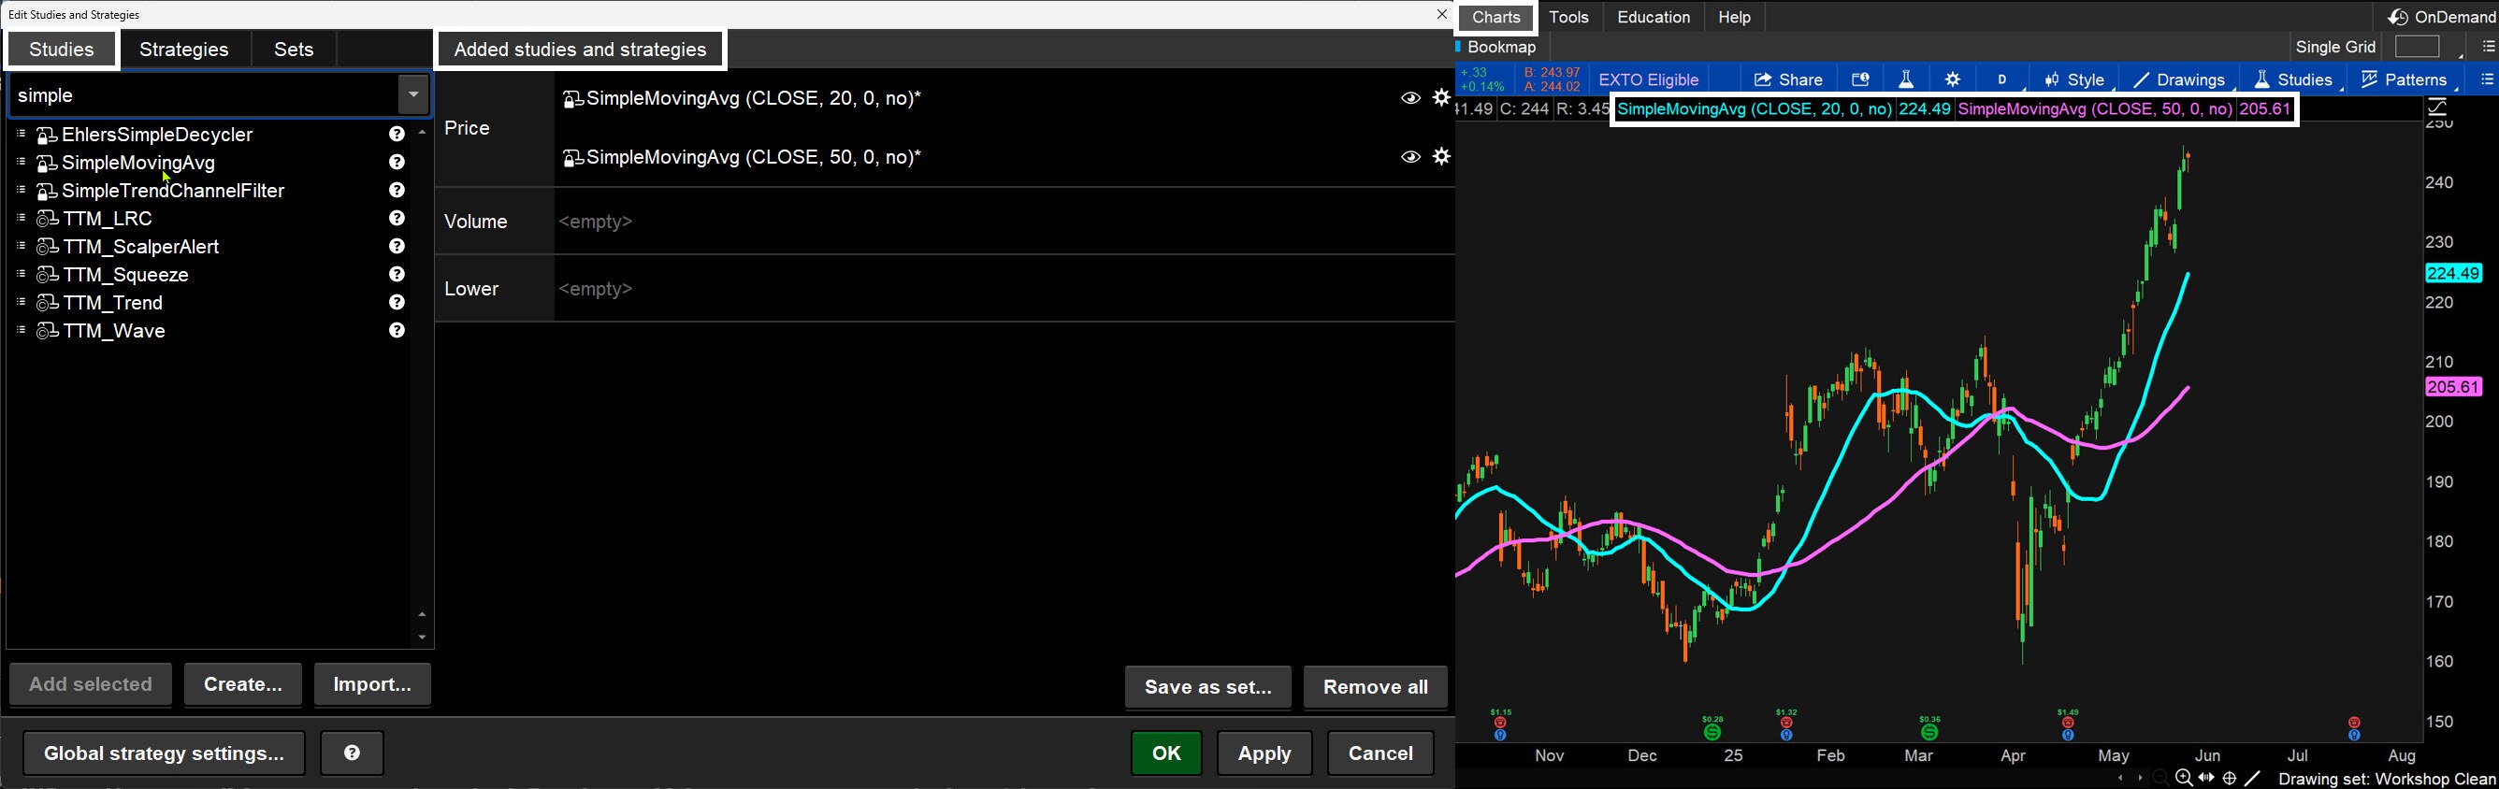Open list menu icon beside Single Grid
Screen dimensions: 2499x789
tap(2488, 47)
